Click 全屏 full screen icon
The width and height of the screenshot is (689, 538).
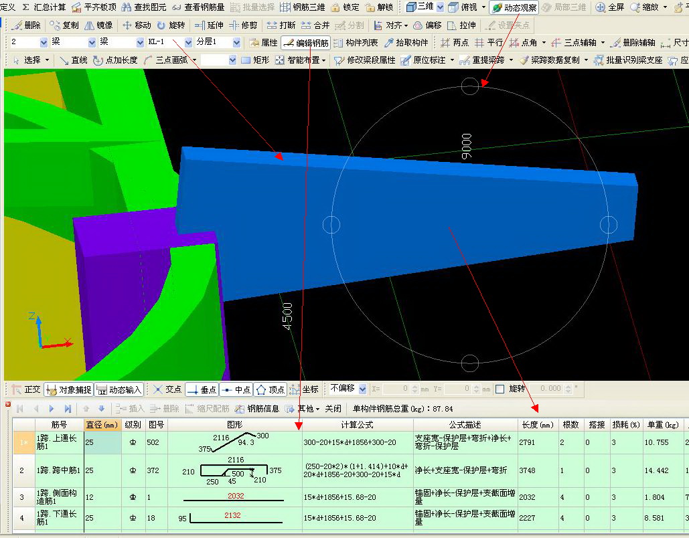(x=610, y=7)
